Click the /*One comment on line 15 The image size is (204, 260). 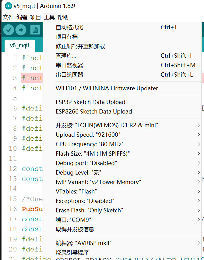click(x=32, y=199)
